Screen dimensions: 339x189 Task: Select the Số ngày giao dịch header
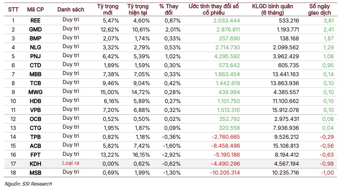click(320, 10)
